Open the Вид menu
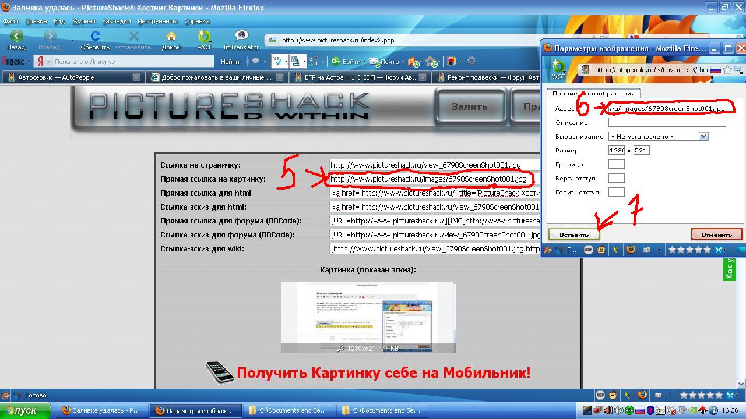 tap(59, 22)
